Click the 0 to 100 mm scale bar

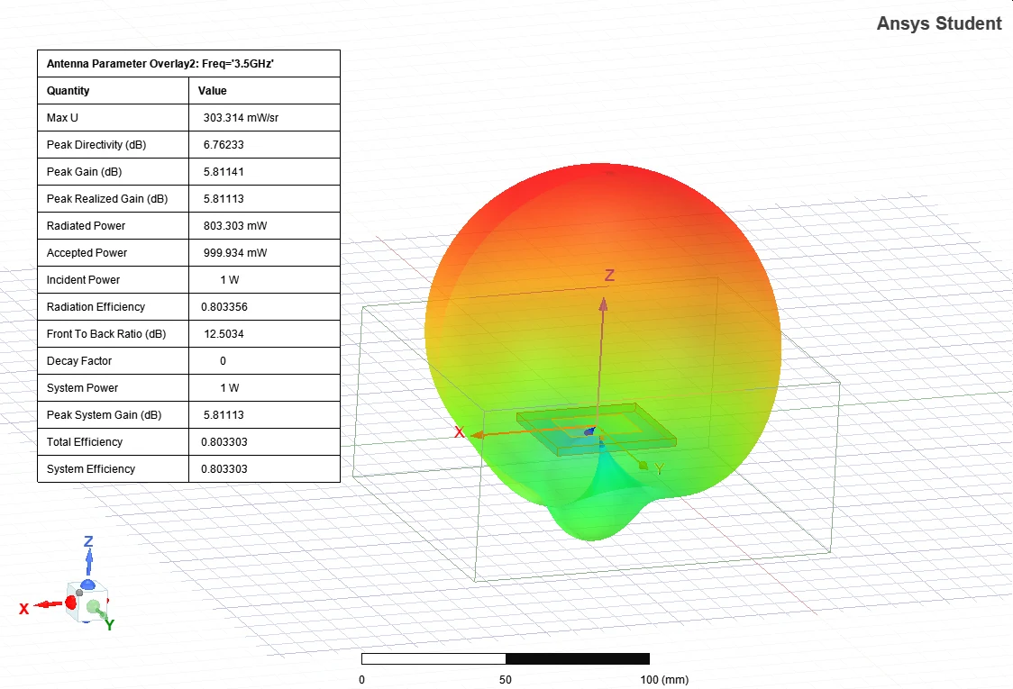pos(506,658)
